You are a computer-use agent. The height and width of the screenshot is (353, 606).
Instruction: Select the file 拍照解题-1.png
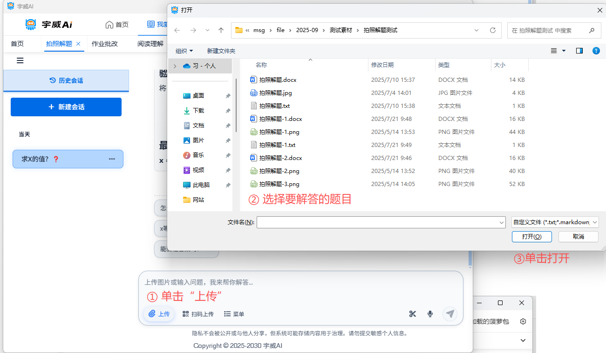click(279, 132)
